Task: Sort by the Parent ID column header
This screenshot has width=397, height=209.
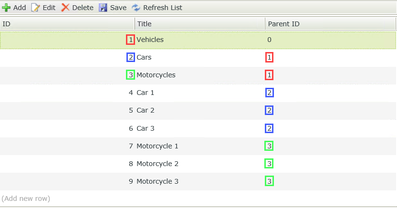Action: pos(330,23)
